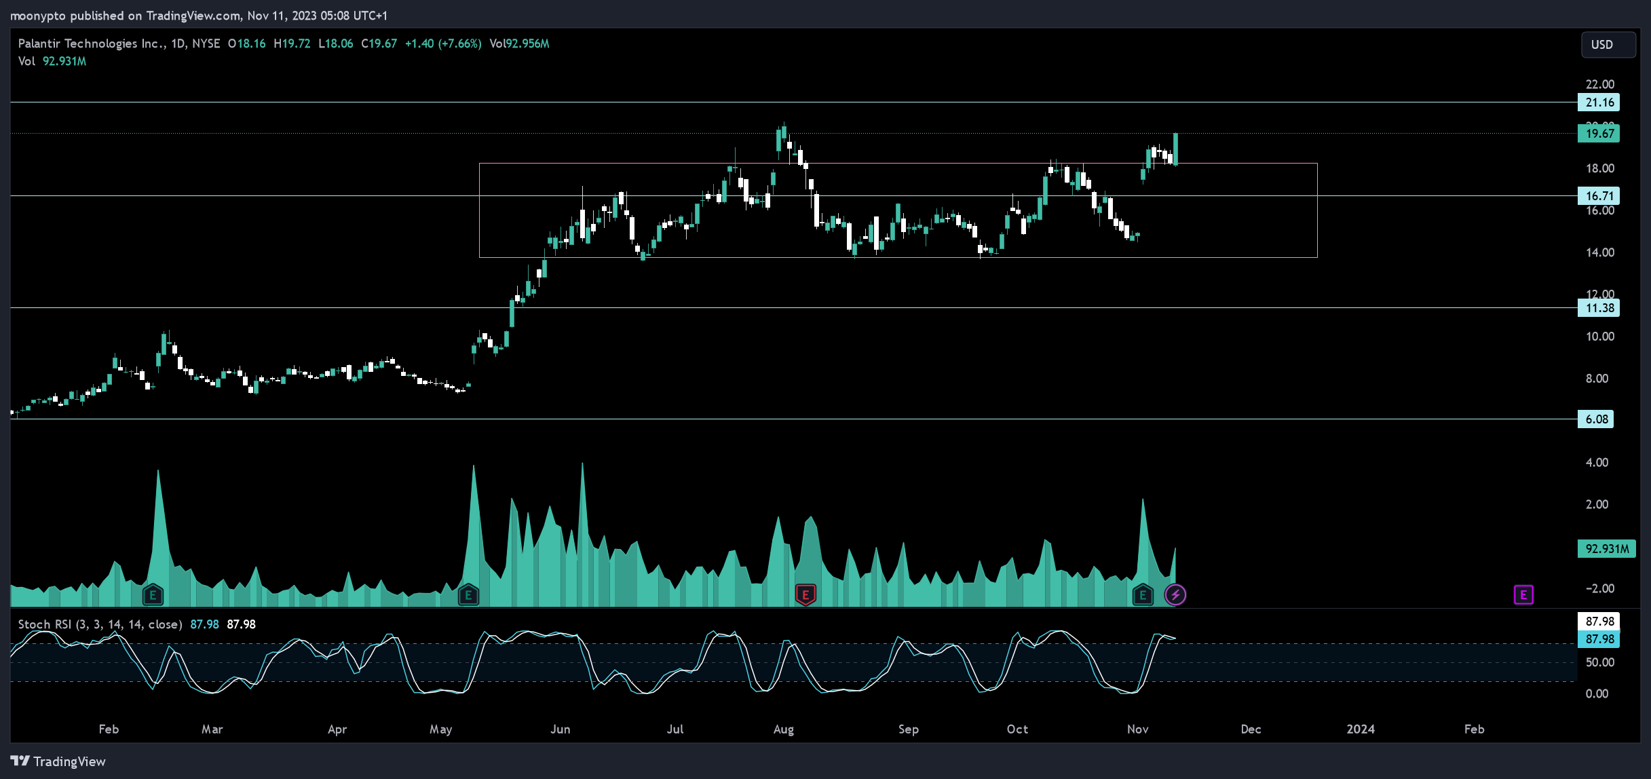Select the 16.71 price level label
Image resolution: width=1651 pixels, height=779 pixels.
[x=1599, y=196]
